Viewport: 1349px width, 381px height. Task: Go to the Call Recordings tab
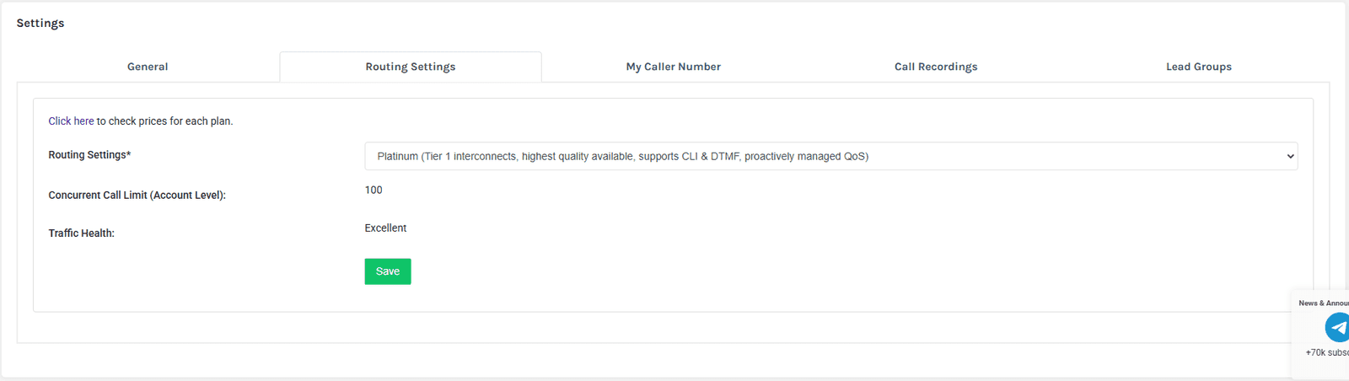(x=936, y=67)
